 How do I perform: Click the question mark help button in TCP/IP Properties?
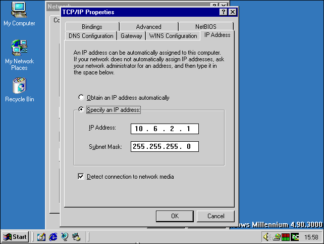(224, 12)
